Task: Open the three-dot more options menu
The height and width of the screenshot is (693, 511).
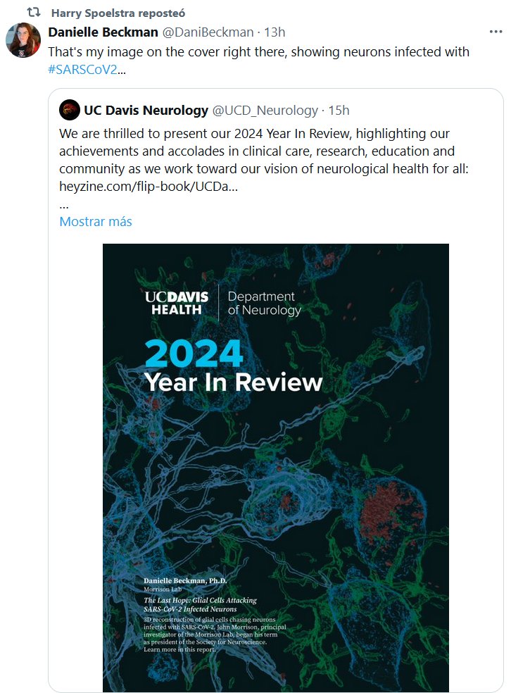Action: pos(496,32)
